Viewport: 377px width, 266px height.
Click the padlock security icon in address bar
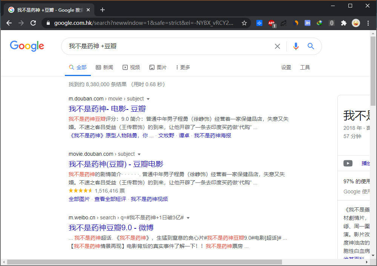[48, 23]
